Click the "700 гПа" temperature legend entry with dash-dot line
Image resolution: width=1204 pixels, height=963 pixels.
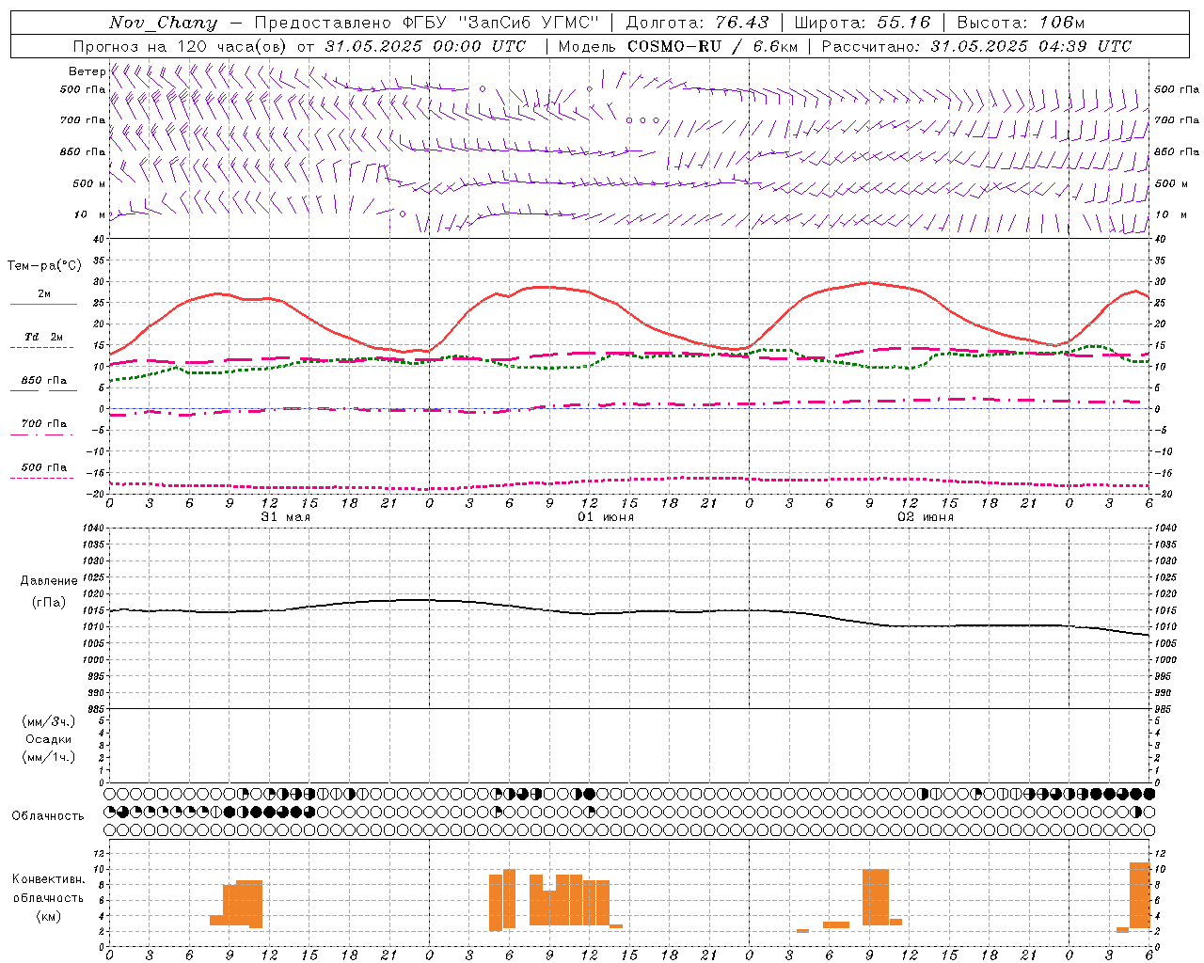point(43,424)
